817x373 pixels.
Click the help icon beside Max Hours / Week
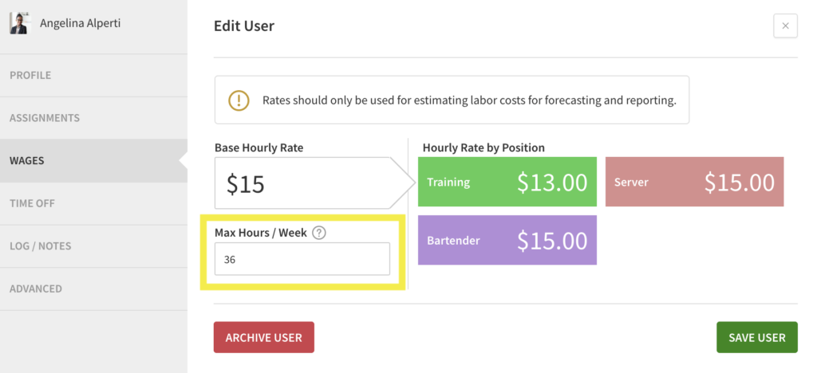(319, 234)
